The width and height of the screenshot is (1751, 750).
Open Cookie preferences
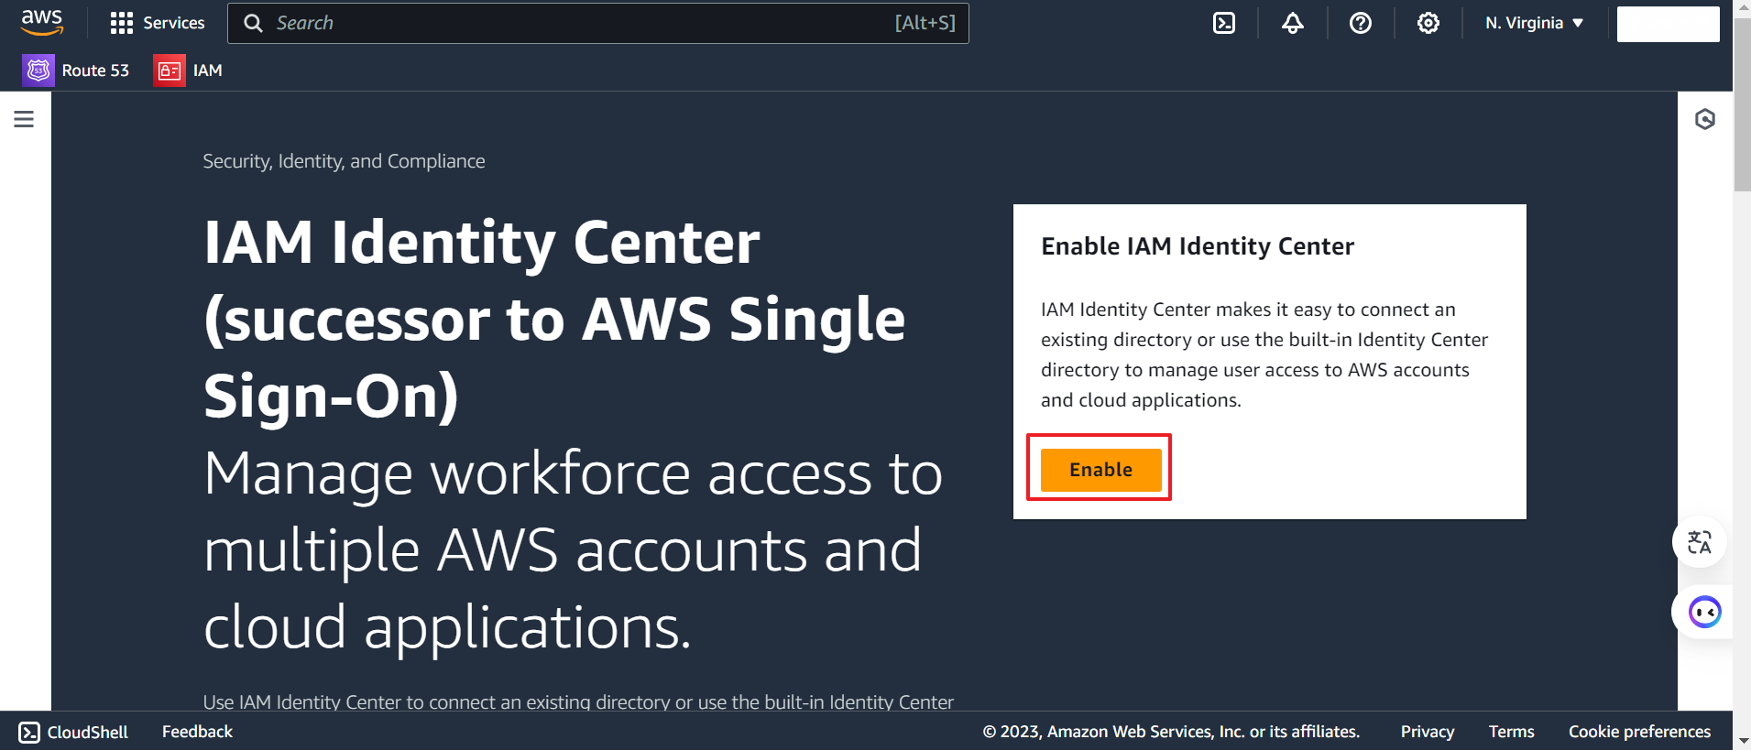(1639, 732)
